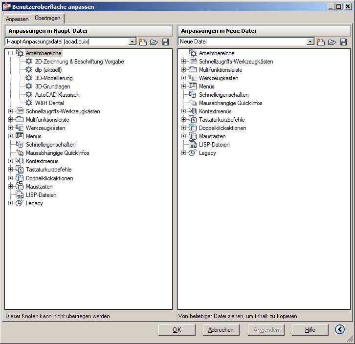Click left panel Tastaturkurzbefehle icon

pos(20,169)
